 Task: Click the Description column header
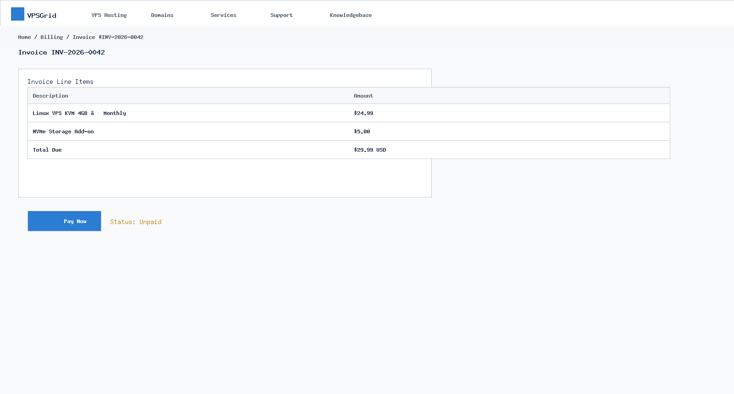[50, 96]
